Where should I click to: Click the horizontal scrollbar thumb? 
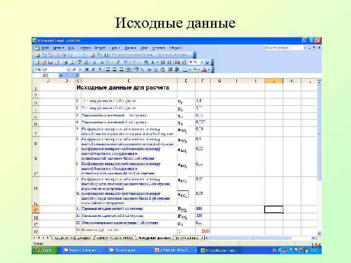(x=250, y=238)
